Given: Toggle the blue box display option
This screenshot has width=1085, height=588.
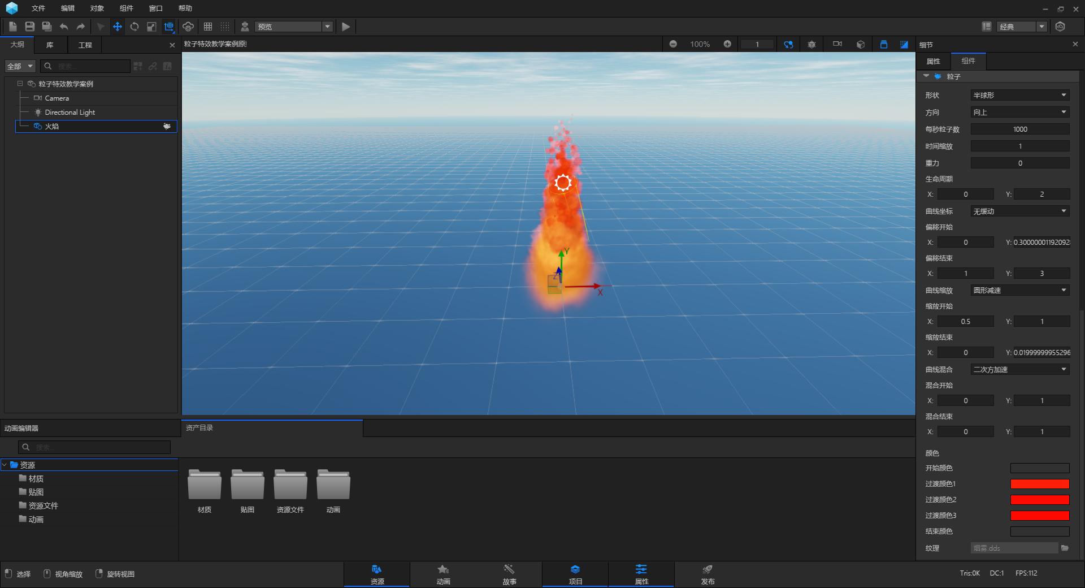Looking at the screenshot, I should [884, 44].
